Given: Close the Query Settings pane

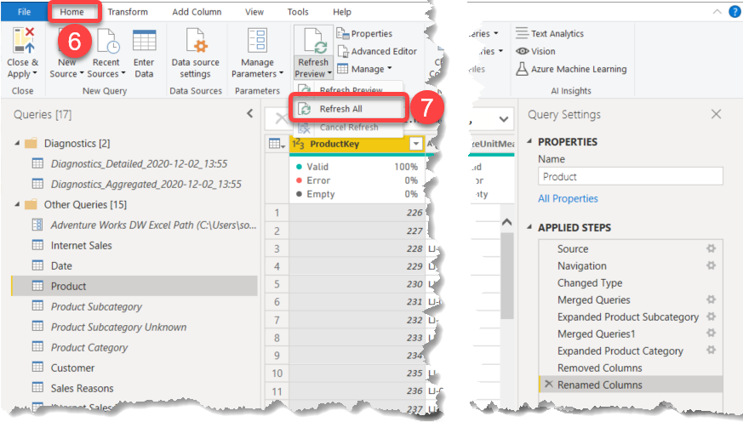Looking at the screenshot, I should click(x=716, y=114).
